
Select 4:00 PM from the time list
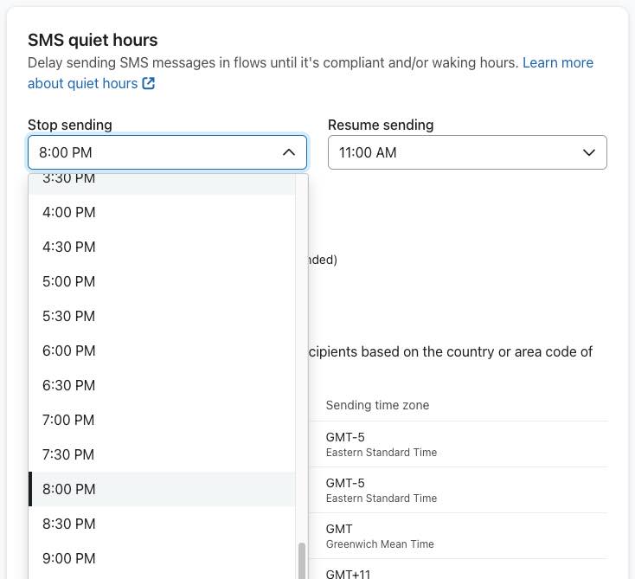[x=162, y=212]
